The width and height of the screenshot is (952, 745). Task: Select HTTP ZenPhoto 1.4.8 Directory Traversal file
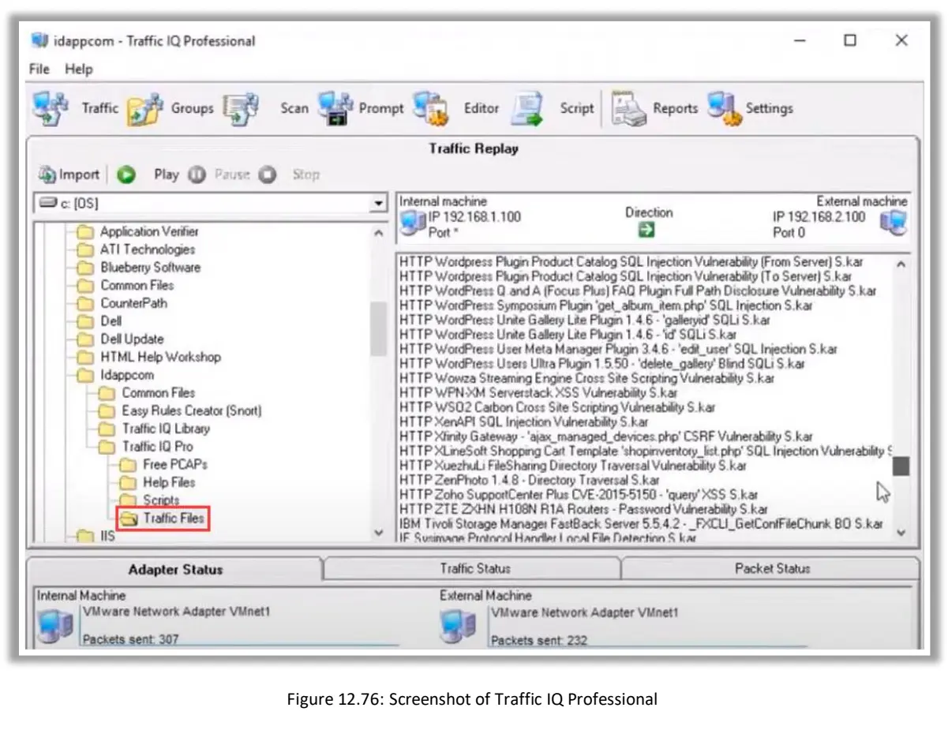point(530,481)
